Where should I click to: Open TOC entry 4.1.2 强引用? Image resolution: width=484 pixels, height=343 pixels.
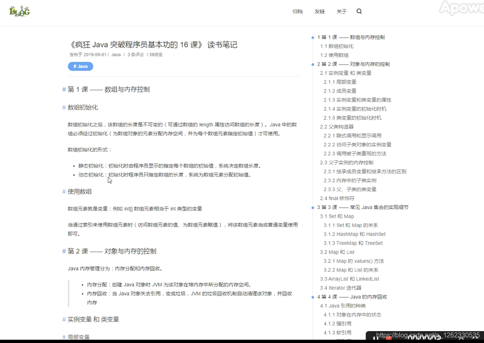click(x=337, y=324)
